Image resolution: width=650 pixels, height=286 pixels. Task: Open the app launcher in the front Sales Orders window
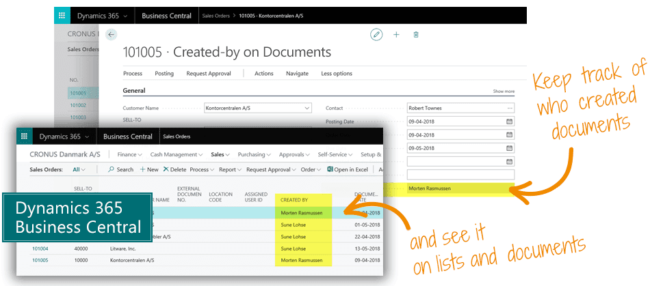pyautogui.click(x=24, y=137)
